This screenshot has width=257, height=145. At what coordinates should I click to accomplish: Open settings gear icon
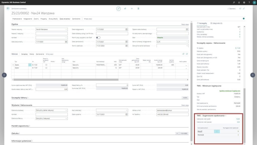click(244, 3)
